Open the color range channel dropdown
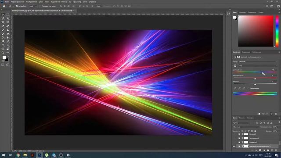The width and height of the screenshot is (281, 158). click(x=258, y=66)
